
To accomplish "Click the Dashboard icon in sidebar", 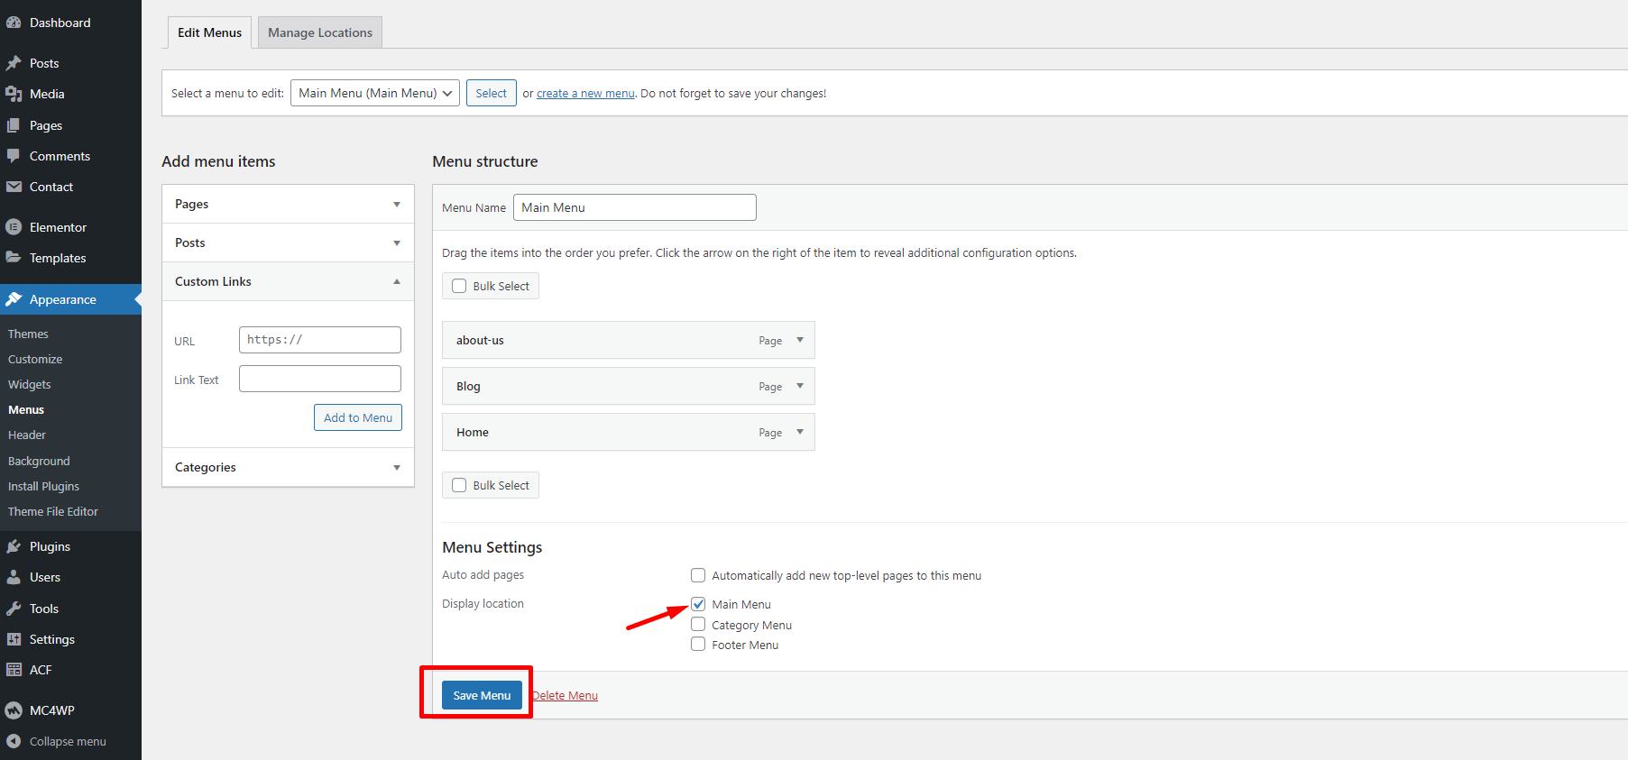I will pyautogui.click(x=14, y=23).
